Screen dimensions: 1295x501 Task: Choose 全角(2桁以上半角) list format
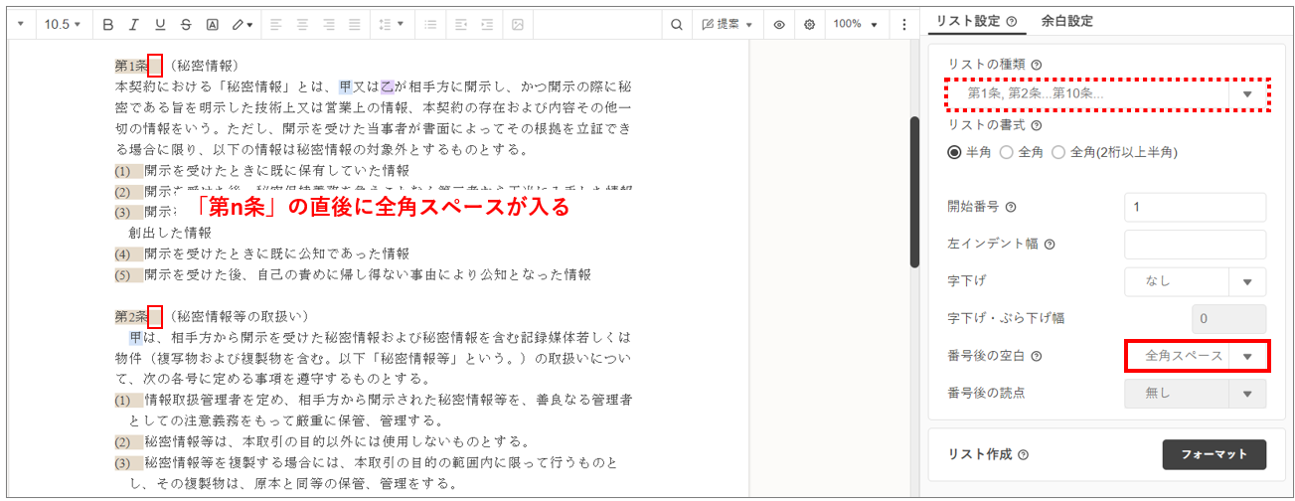pyautogui.click(x=1058, y=152)
